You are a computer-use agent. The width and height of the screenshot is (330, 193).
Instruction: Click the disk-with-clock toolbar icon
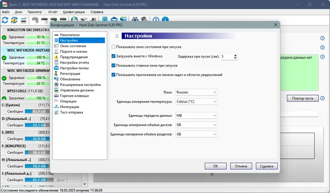click(45, 20)
